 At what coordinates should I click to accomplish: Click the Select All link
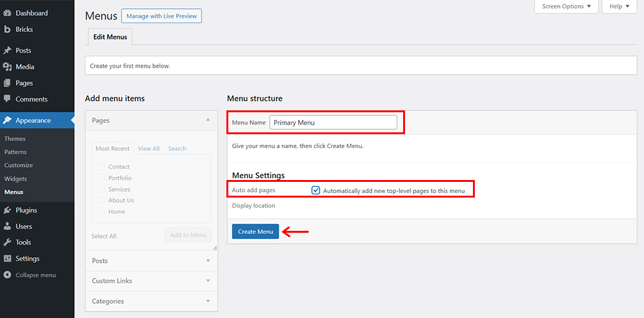pyautogui.click(x=104, y=236)
